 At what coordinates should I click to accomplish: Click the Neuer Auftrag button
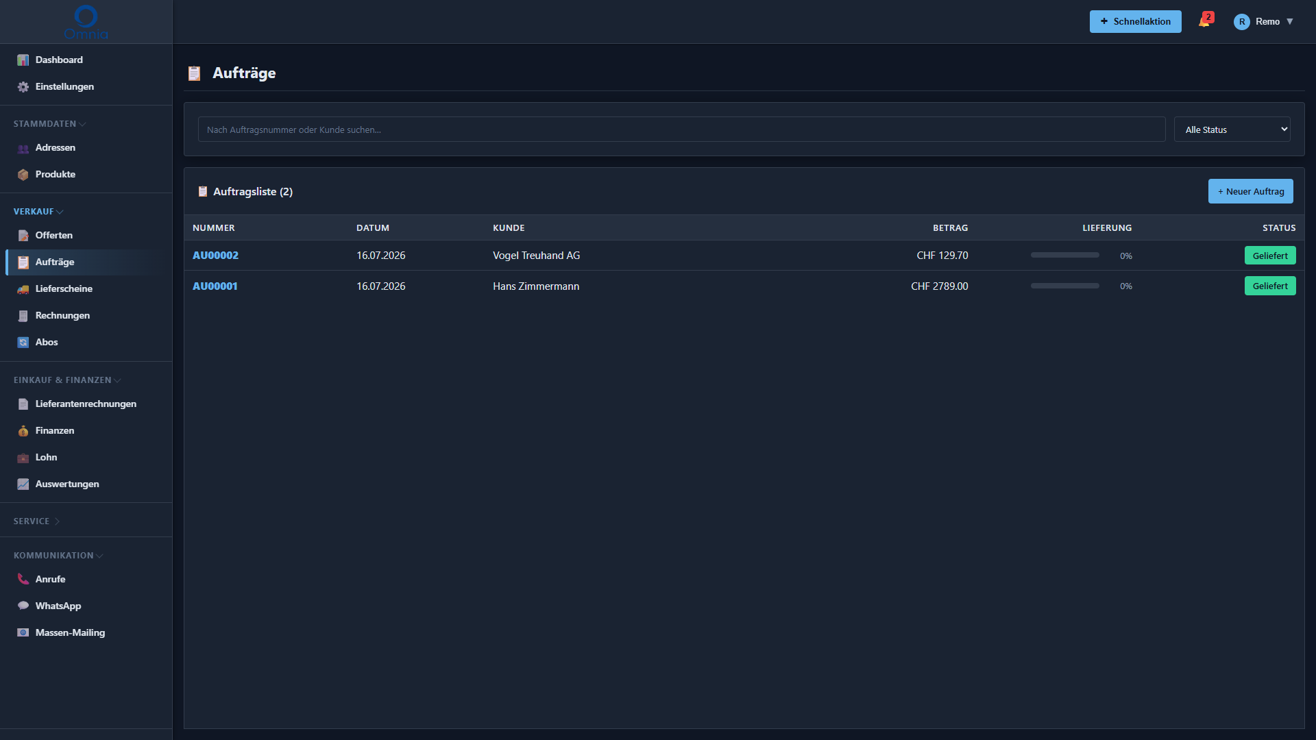pyautogui.click(x=1250, y=192)
